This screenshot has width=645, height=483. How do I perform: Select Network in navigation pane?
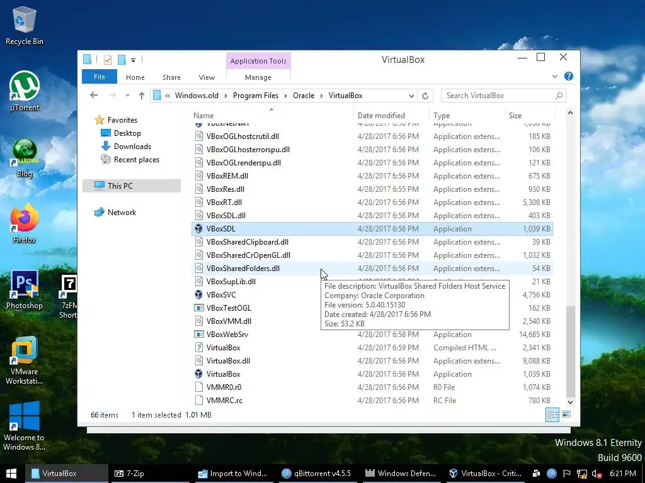[115, 213]
